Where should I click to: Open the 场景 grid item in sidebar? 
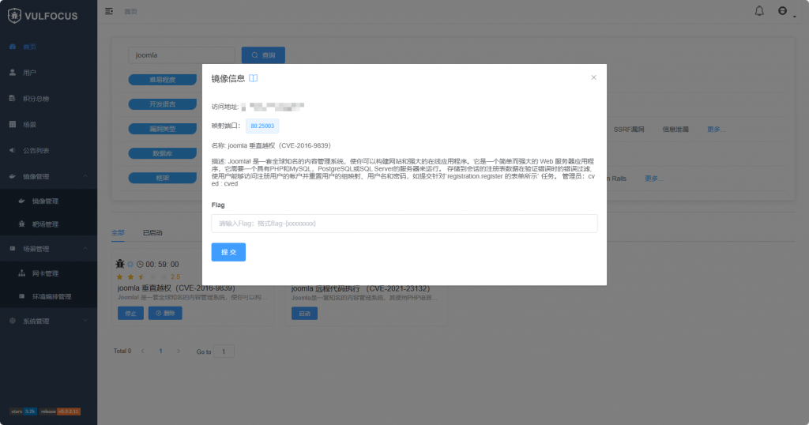[x=29, y=125]
